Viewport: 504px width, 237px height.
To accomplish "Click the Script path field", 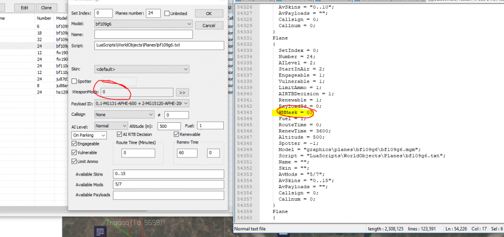I will click(x=159, y=46).
